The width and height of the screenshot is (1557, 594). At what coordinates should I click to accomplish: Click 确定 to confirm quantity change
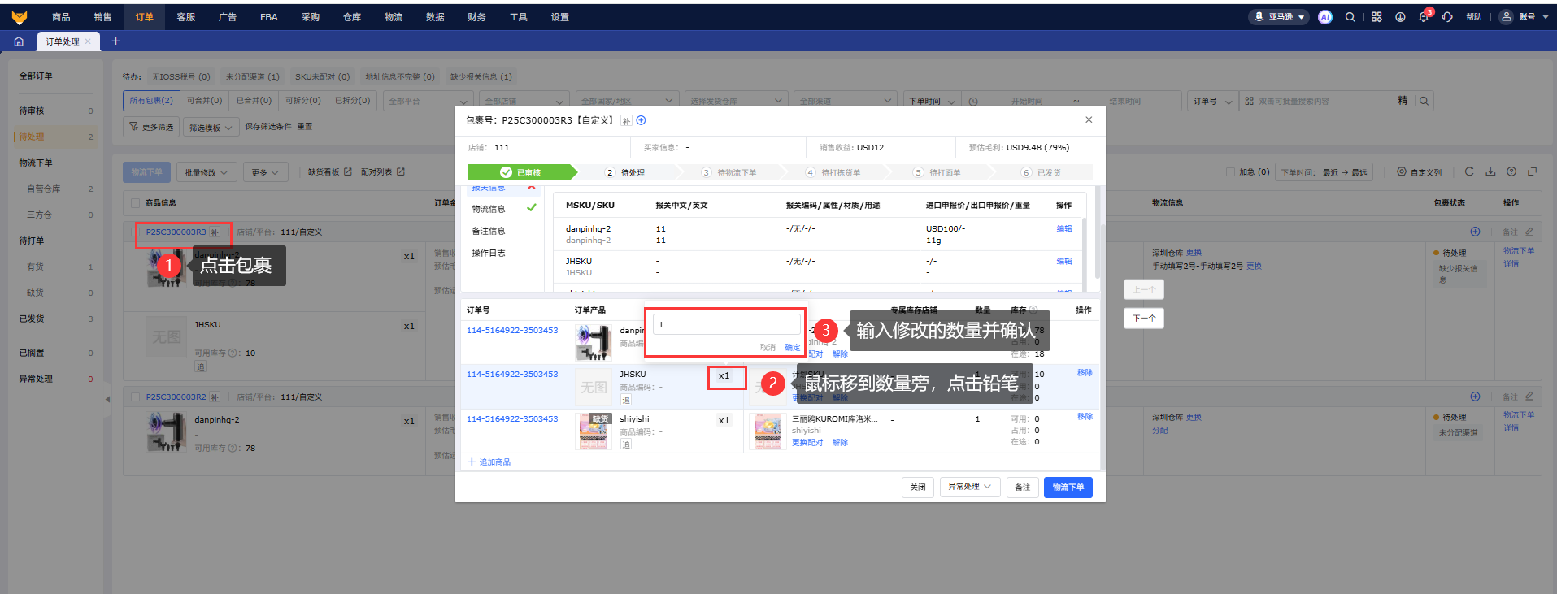792,348
